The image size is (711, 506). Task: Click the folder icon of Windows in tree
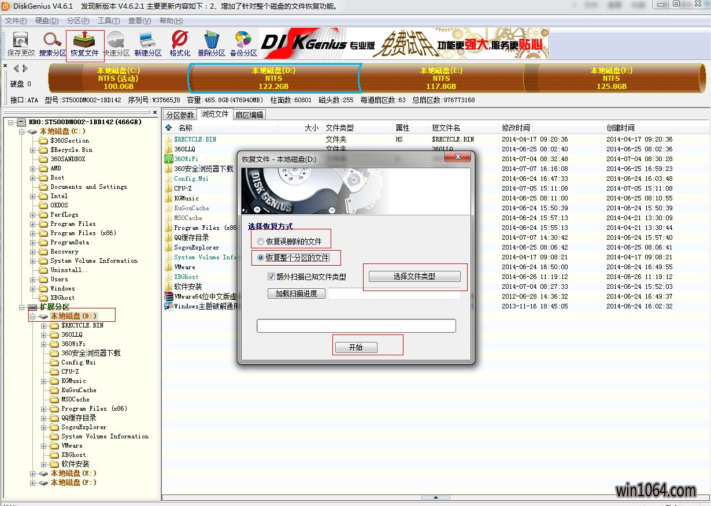click(x=43, y=288)
